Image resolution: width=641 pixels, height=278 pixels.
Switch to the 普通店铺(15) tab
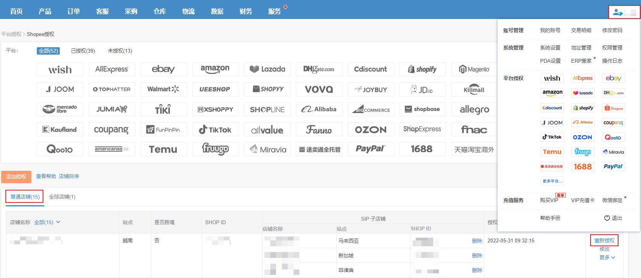click(25, 197)
